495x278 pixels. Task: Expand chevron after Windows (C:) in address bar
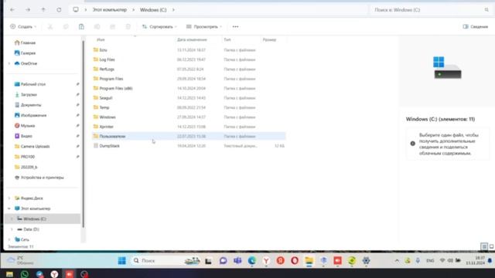click(173, 10)
